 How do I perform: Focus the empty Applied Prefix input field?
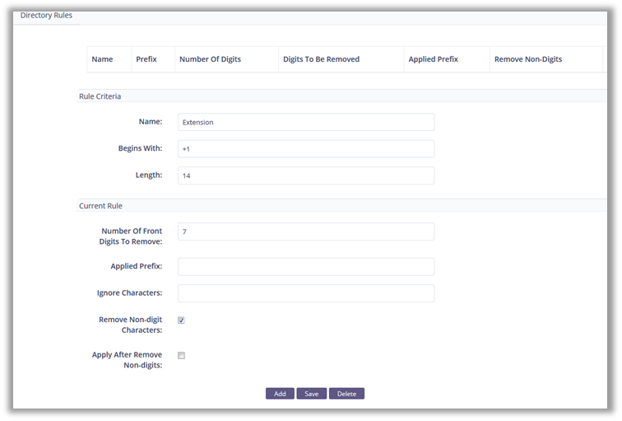coord(306,266)
